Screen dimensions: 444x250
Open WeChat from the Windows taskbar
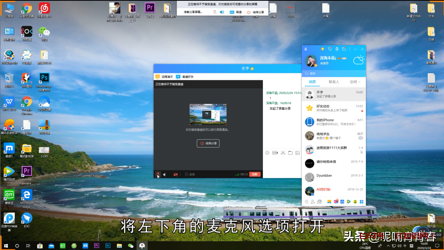tap(130, 246)
